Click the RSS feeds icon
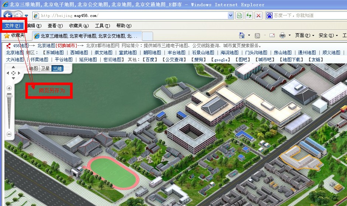This screenshot has height=206, width=347. [257, 35]
